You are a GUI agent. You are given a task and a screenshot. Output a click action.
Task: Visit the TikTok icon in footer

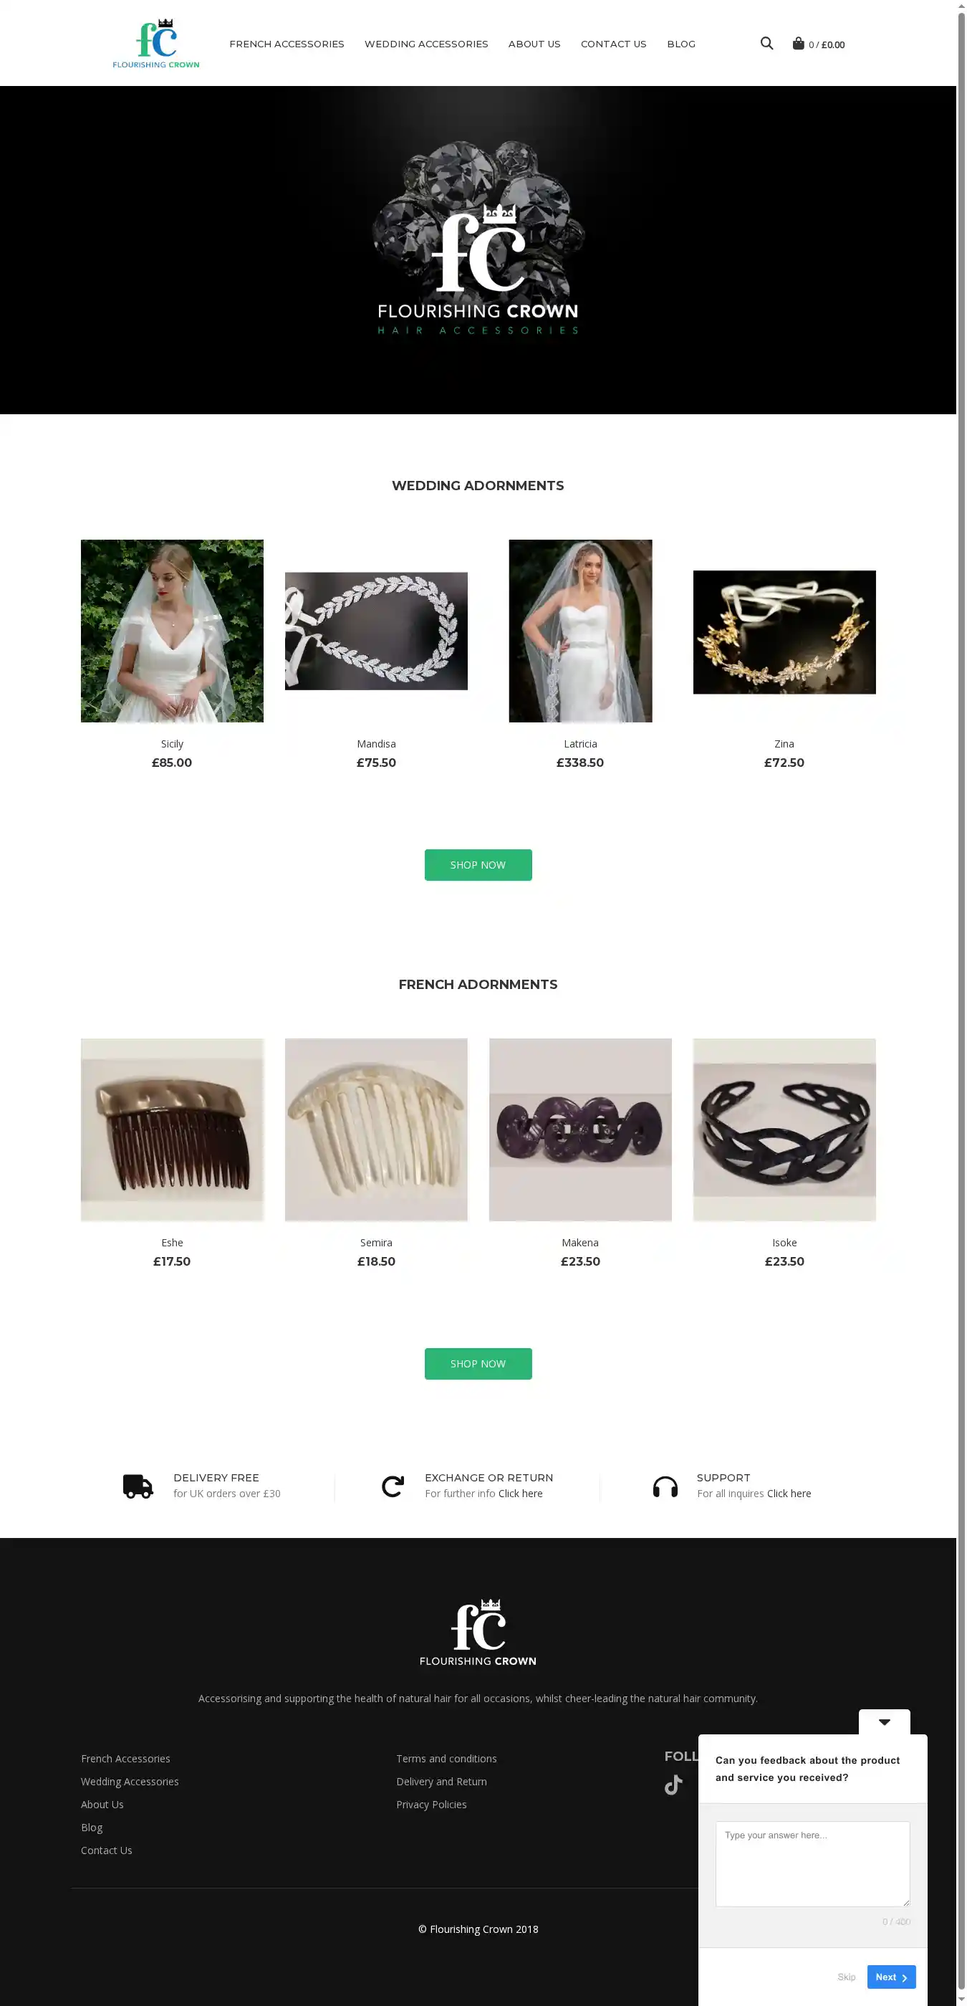673,1785
